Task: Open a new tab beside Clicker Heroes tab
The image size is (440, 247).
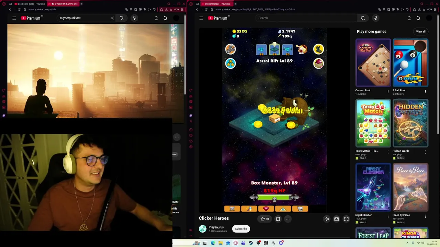Action: click(235, 4)
